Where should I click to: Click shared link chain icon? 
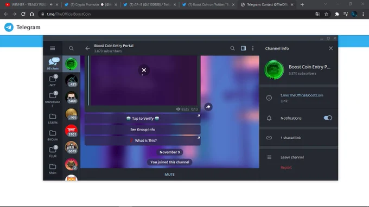pos(269,138)
